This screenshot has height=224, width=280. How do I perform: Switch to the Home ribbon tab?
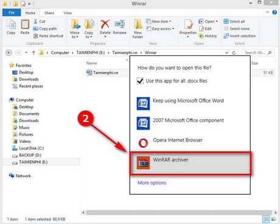30,13
